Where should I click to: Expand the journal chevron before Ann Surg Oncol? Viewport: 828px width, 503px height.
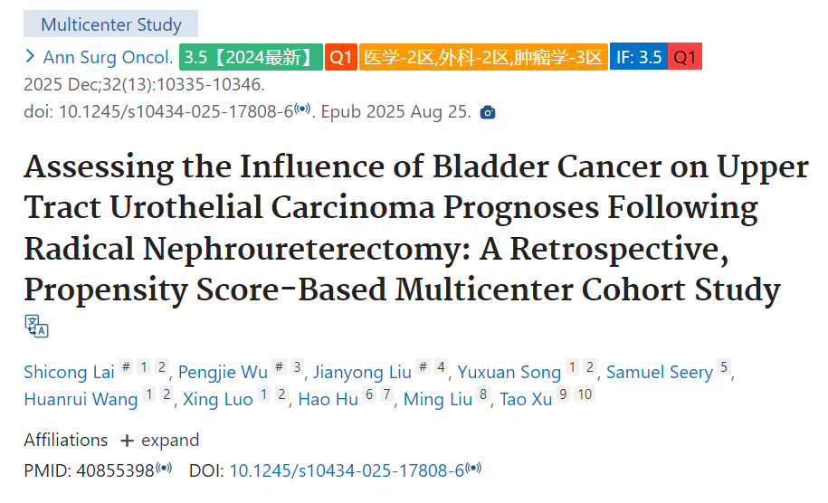pyautogui.click(x=30, y=56)
